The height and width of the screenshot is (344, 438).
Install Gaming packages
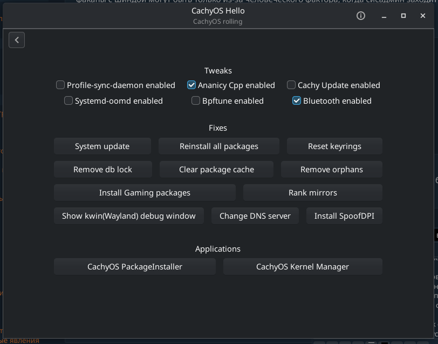click(x=145, y=192)
